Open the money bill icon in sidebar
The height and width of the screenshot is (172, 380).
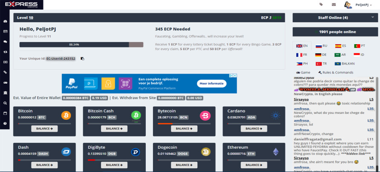click(x=5, y=62)
